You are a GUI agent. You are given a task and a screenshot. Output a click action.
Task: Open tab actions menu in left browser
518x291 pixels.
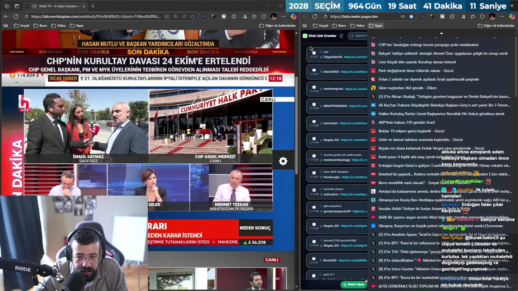pyautogui.click(x=17, y=6)
